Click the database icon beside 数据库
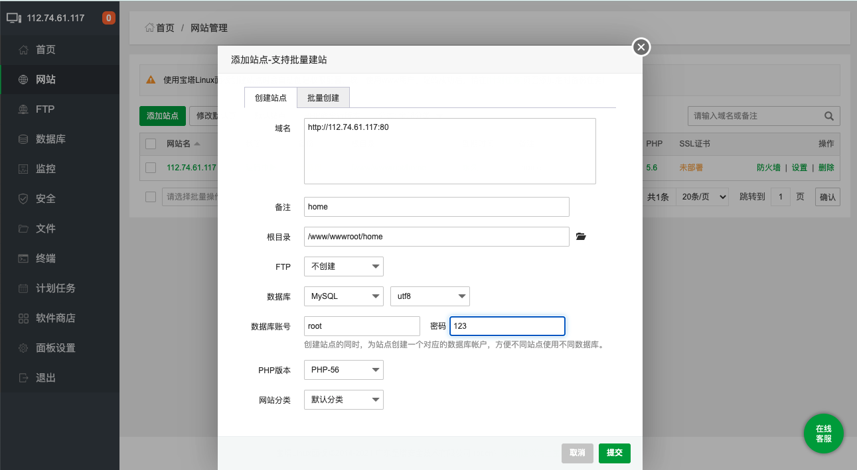This screenshot has width=857, height=470. pos(23,139)
